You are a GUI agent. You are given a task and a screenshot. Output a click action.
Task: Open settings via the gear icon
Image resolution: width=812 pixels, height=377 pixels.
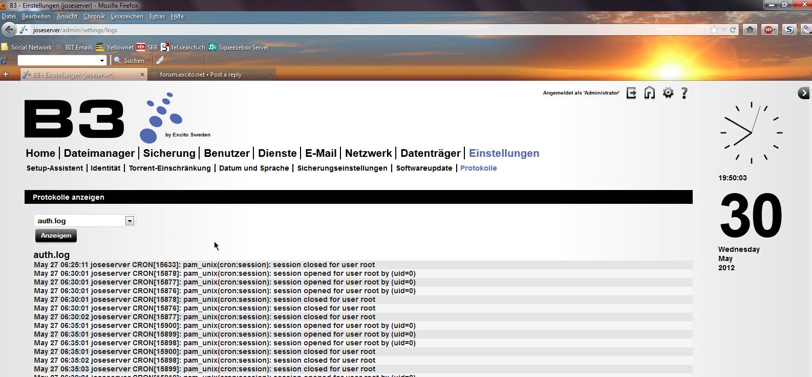(668, 93)
